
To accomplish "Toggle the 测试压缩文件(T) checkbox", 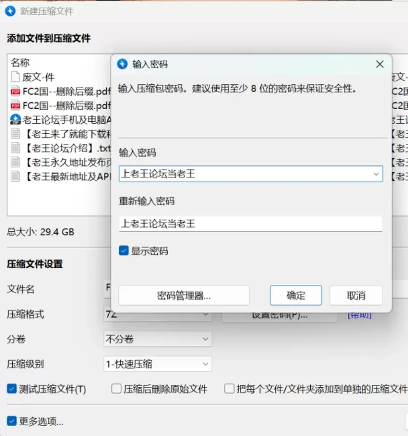I will pyautogui.click(x=11, y=389).
